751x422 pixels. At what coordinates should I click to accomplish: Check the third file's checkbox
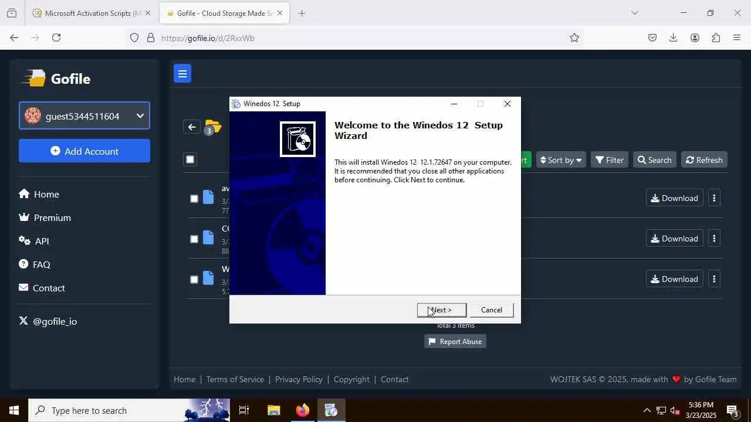[x=194, y=280]
